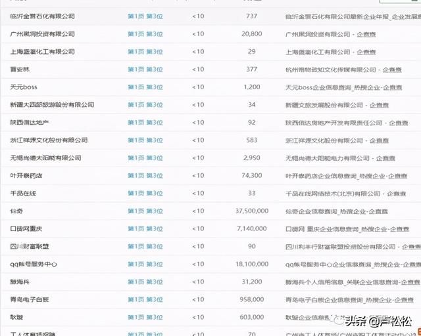Select keyword 广州黑洞投资有限公司
This screenshot has width=421, height=336.
(42, 34)
